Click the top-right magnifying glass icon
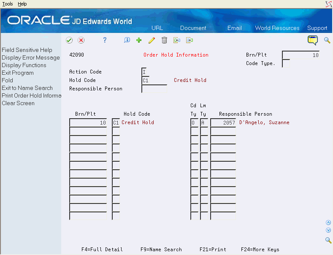The height and width of the screenshot is (255, 333). click(x=327, y=40)
